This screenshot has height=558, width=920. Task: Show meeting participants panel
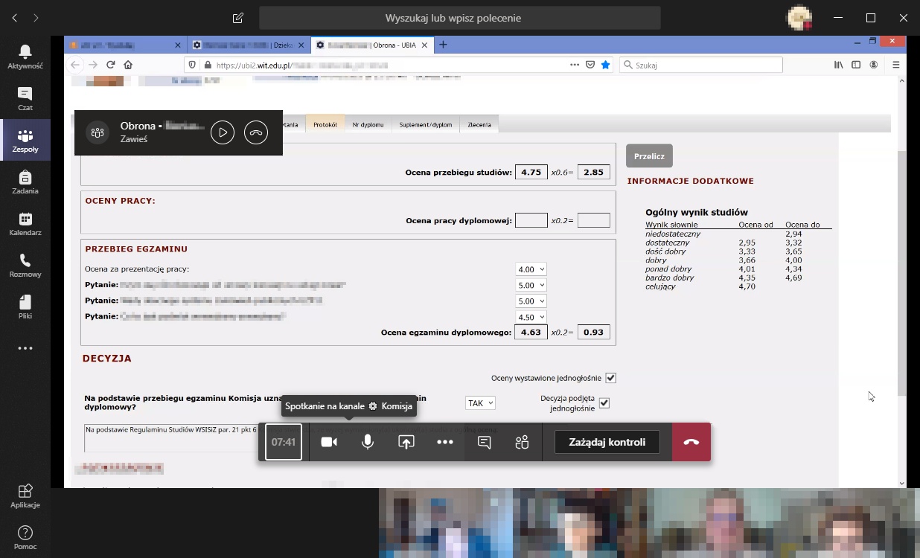pyautogui.click(x=522, y=442)
